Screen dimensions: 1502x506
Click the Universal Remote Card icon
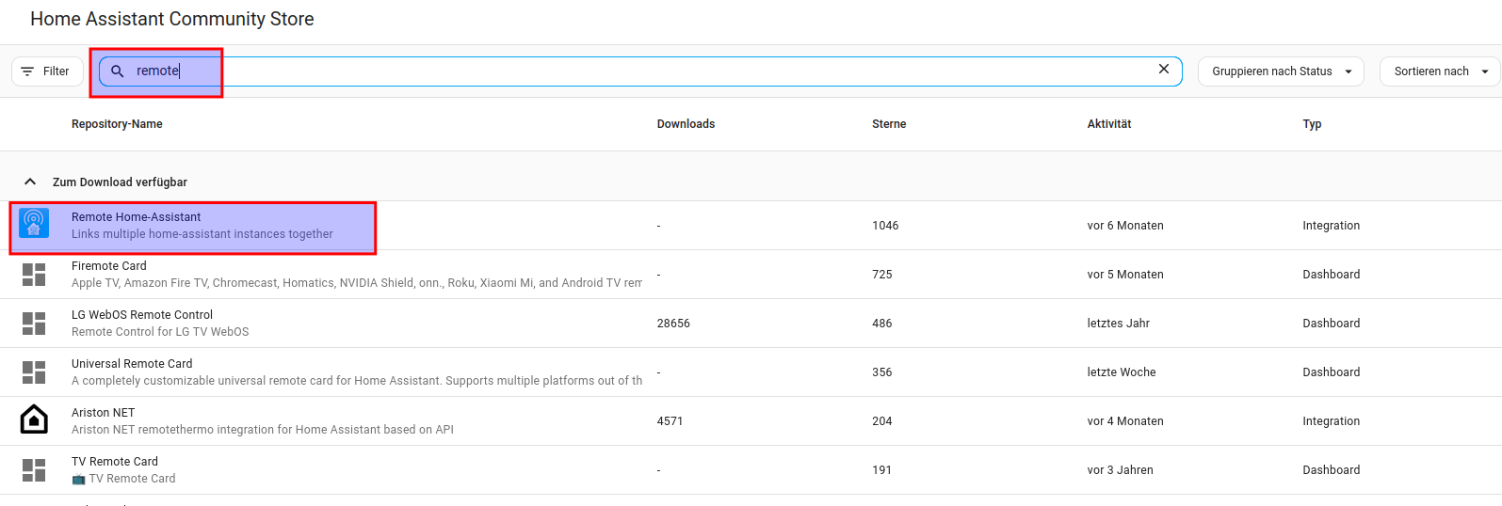pos(34,372)
